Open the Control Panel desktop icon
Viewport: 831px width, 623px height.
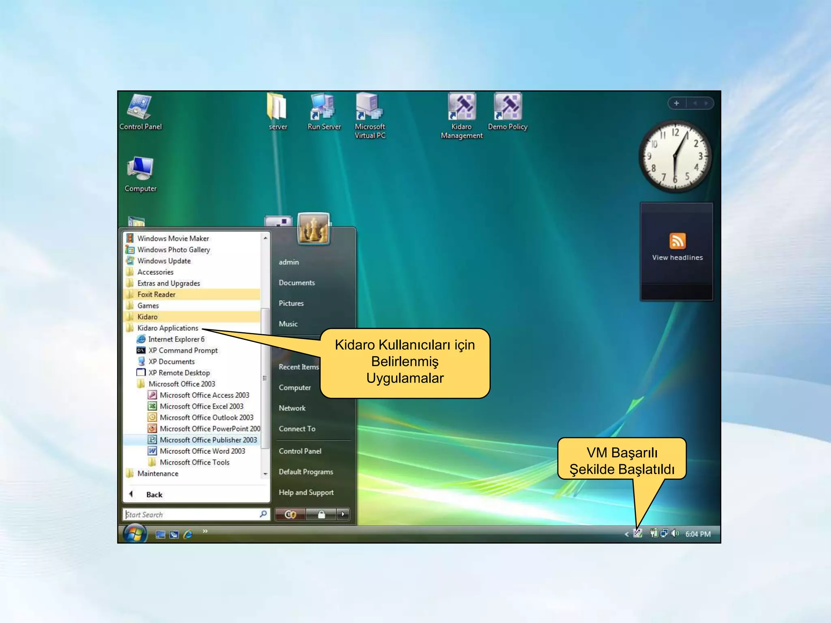(140, 112)
